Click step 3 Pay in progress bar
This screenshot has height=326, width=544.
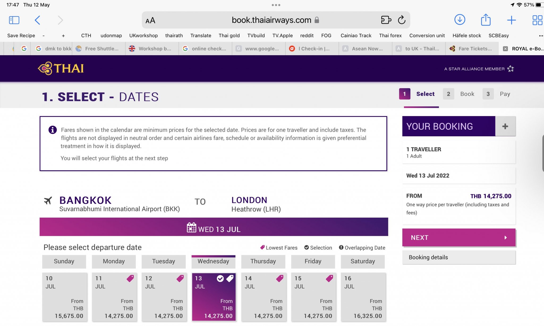pos(496,94)
